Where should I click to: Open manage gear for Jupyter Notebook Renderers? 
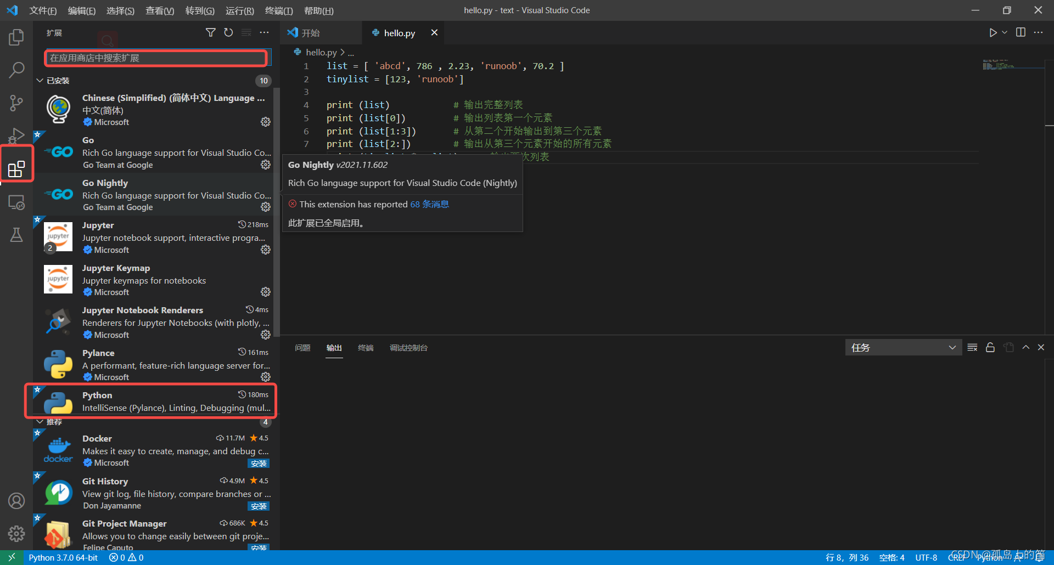266,335
